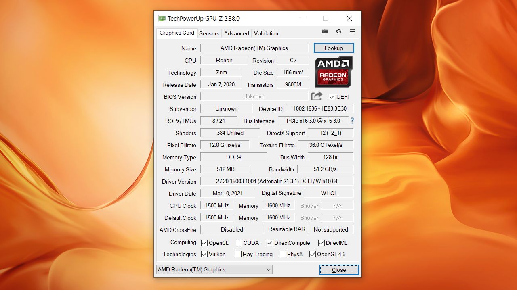Toggle the DirectCompute checkbox
The height and width of the screenshot is (290, 517).
[x=270, y=243]
